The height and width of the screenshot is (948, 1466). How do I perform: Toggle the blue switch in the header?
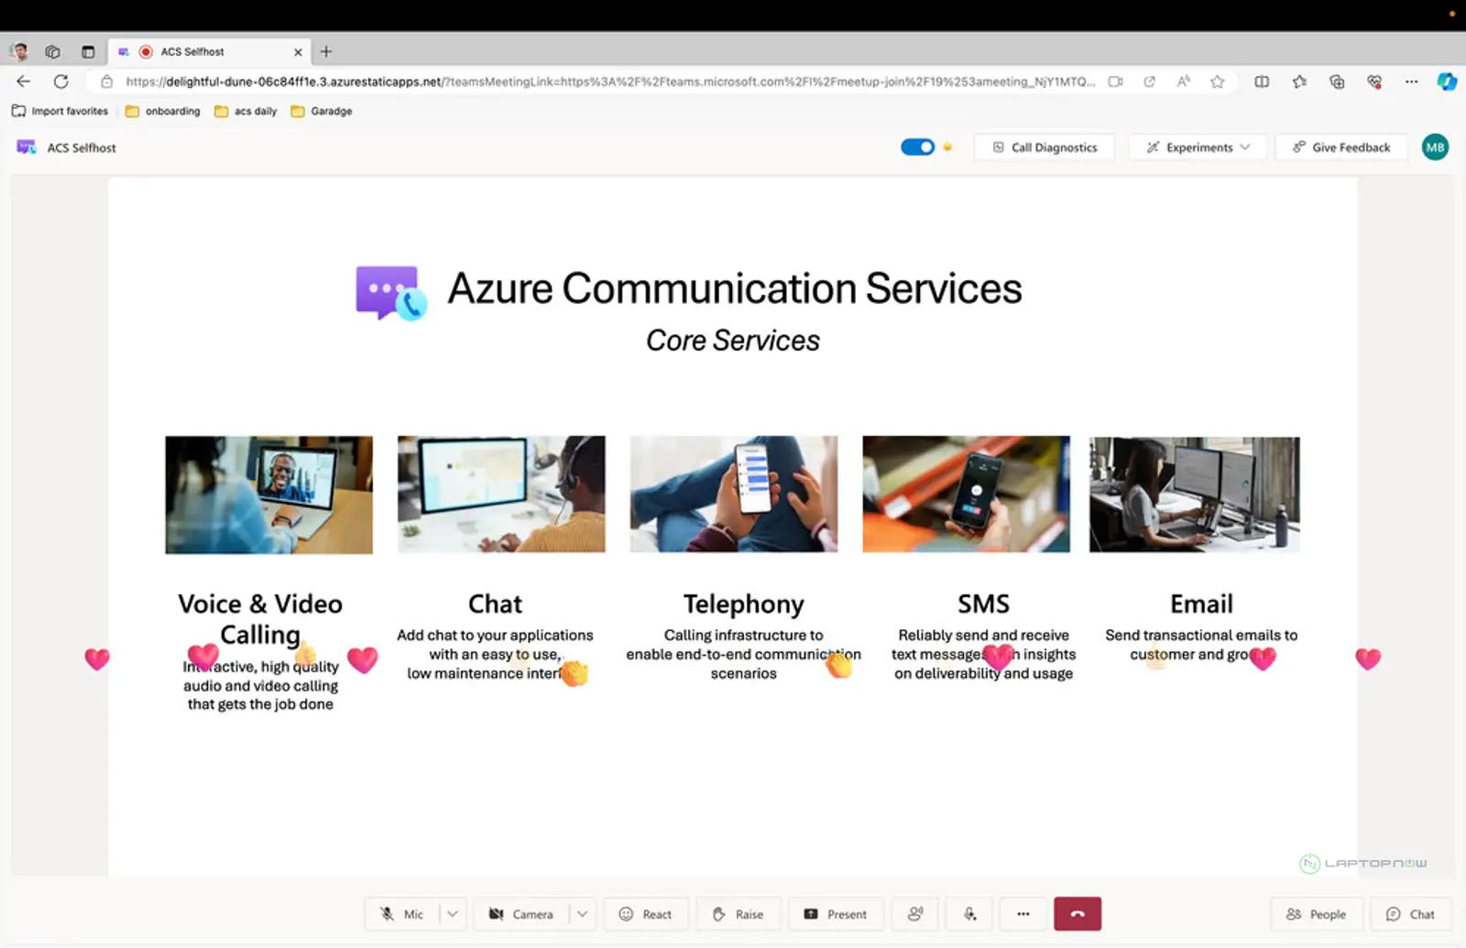tap(917, 147)
